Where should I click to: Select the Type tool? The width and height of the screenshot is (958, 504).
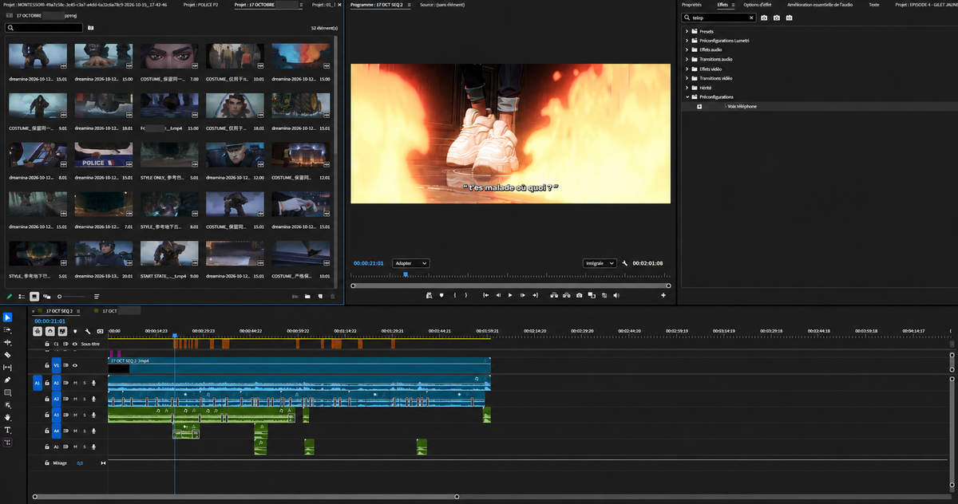click(x=7, y=431)
